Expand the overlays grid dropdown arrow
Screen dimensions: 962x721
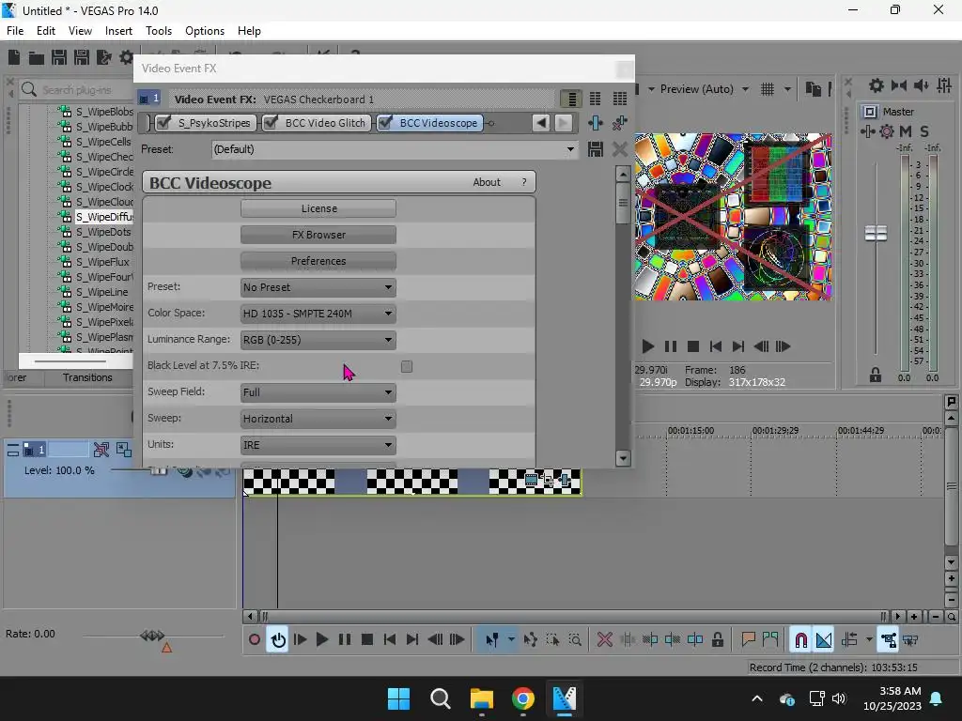coord(787,89)
